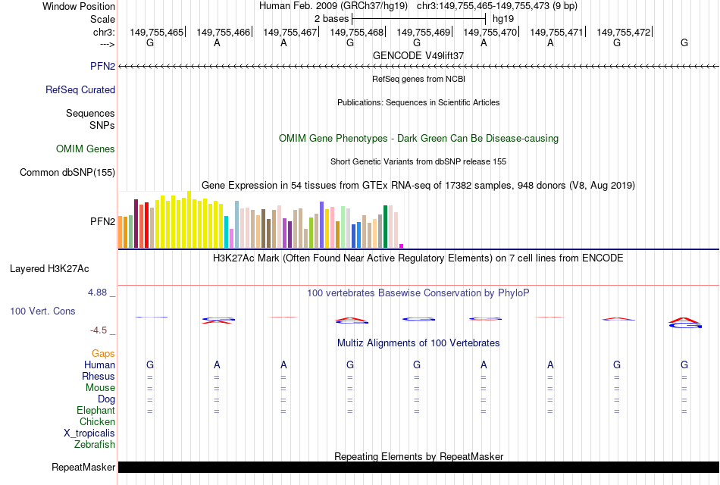This screenshot has height=485, width=720.
Task: Click the Scale label
Action: coord(103,19)
